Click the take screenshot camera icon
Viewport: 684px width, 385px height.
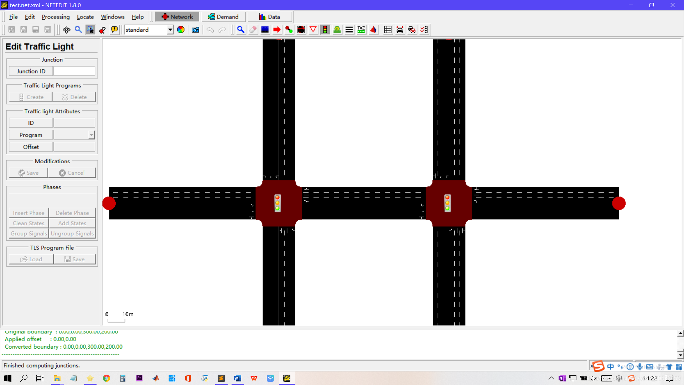pos(195,30)
